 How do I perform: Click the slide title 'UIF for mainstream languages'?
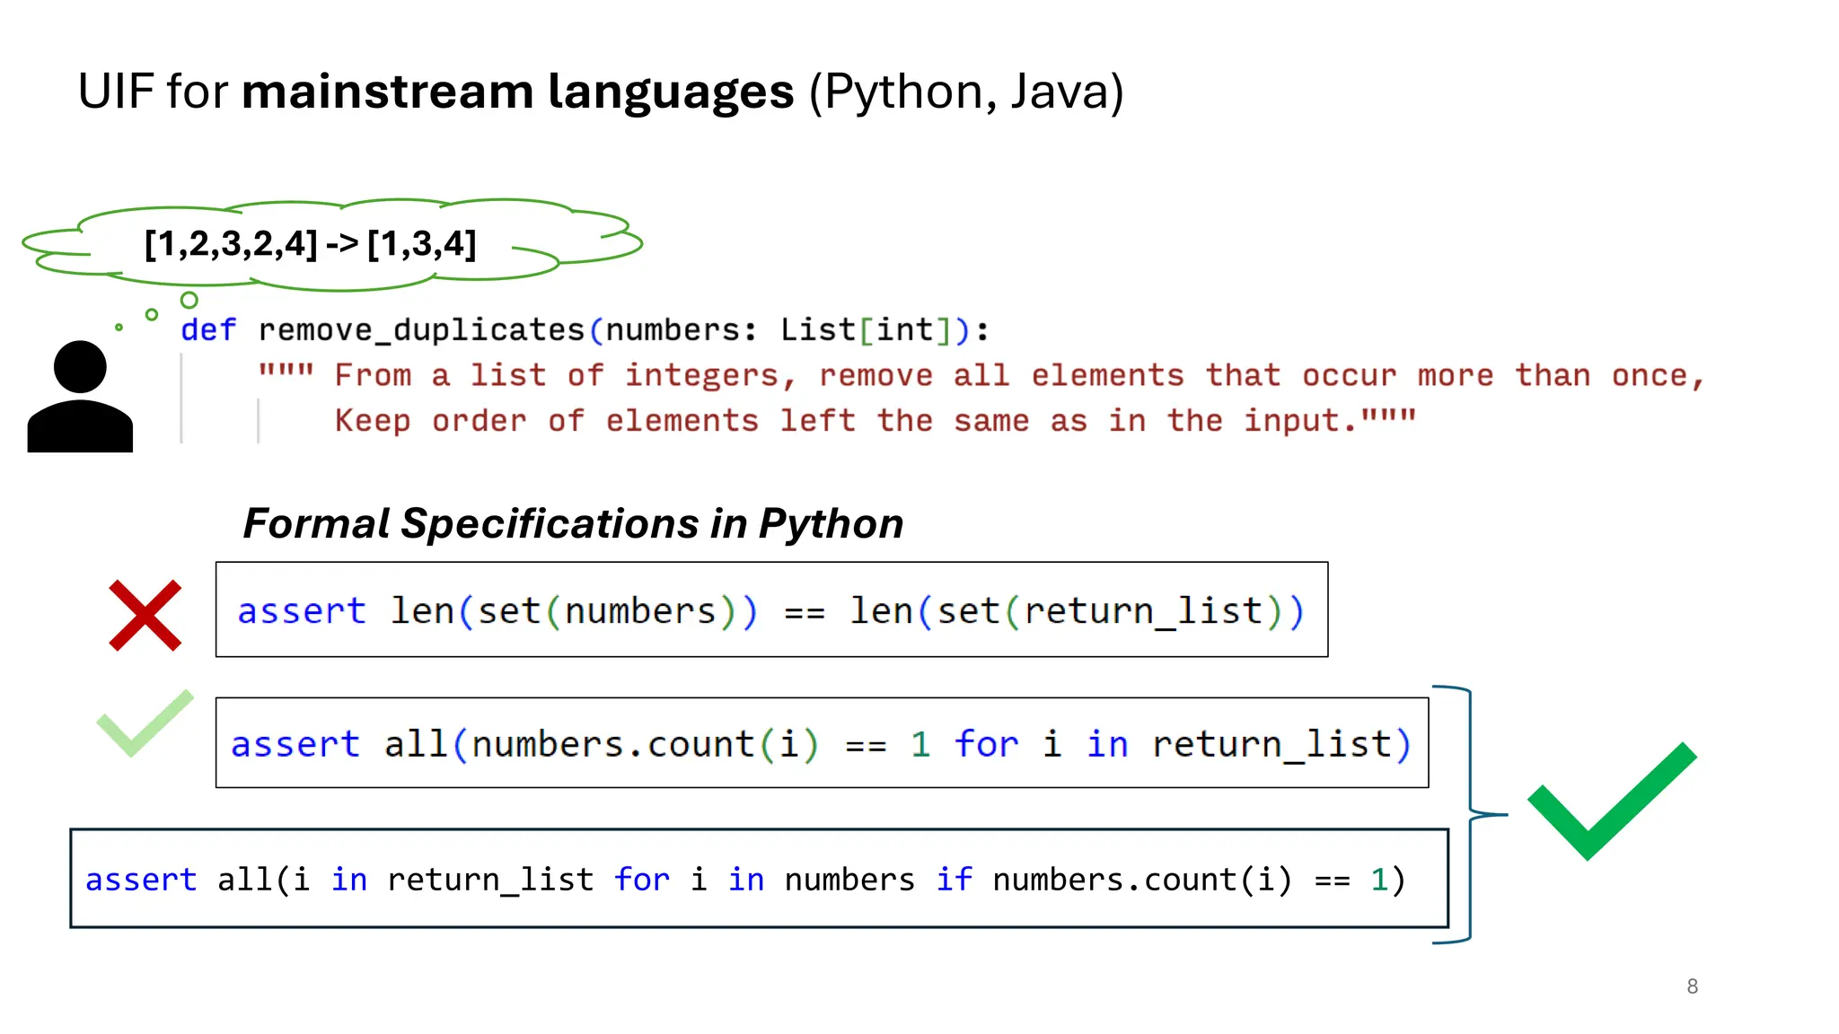[601, 92]
